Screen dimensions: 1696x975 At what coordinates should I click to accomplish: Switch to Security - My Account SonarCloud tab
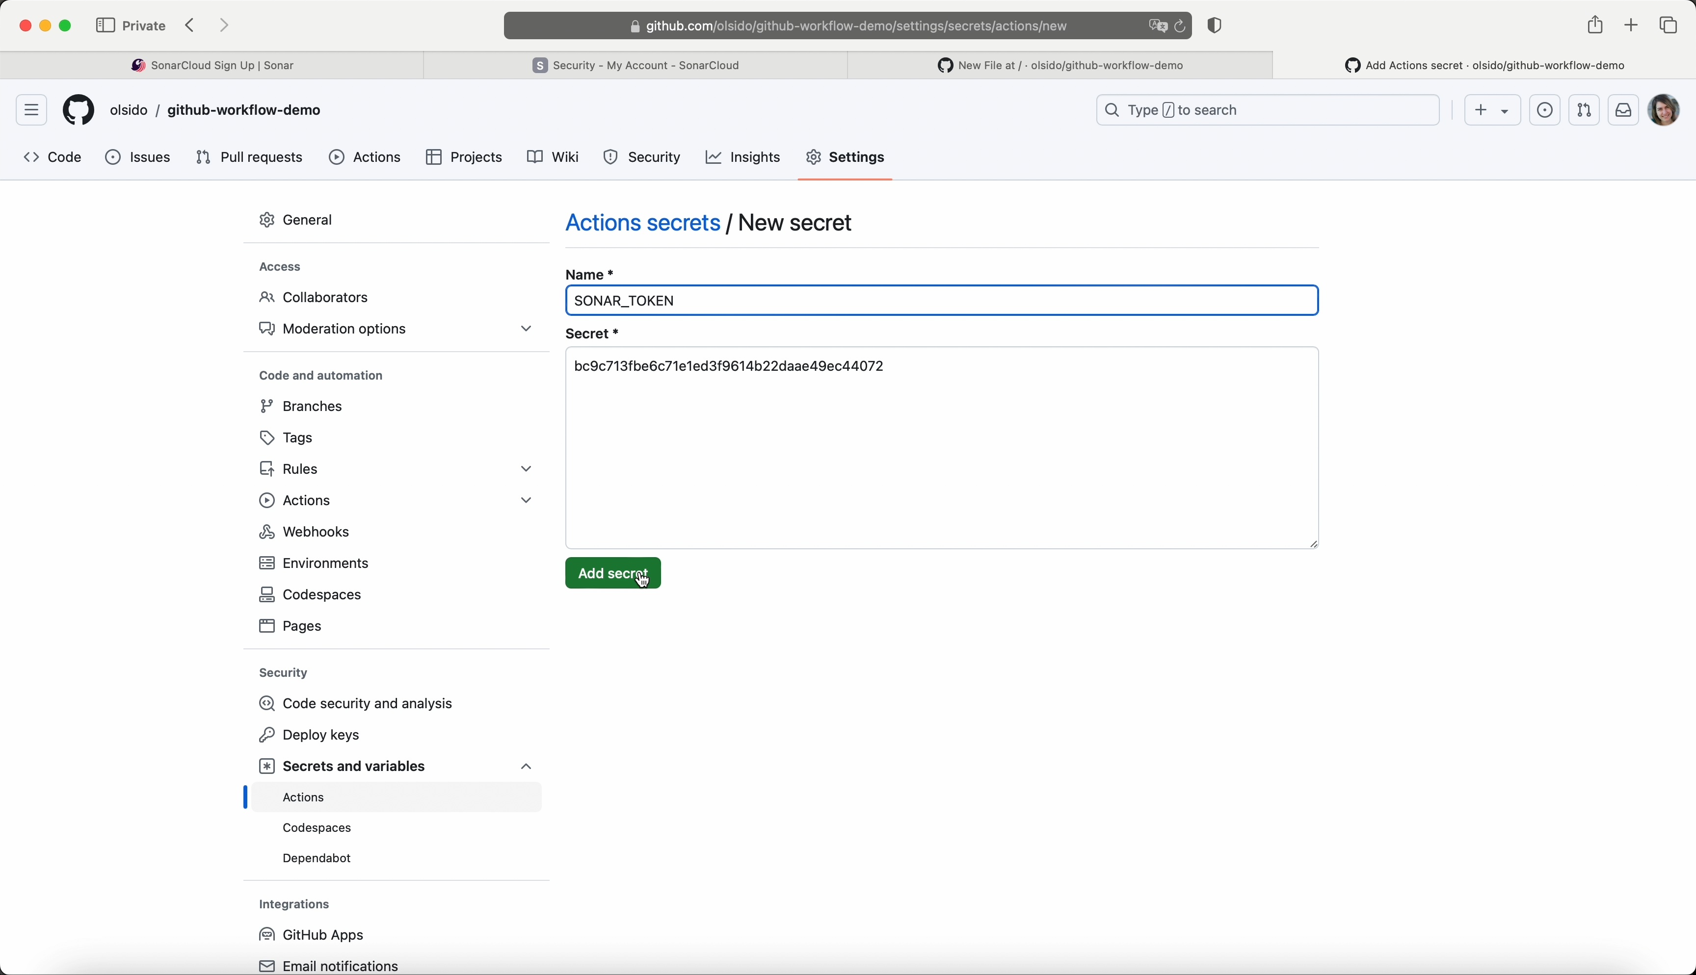coord(636,66)
